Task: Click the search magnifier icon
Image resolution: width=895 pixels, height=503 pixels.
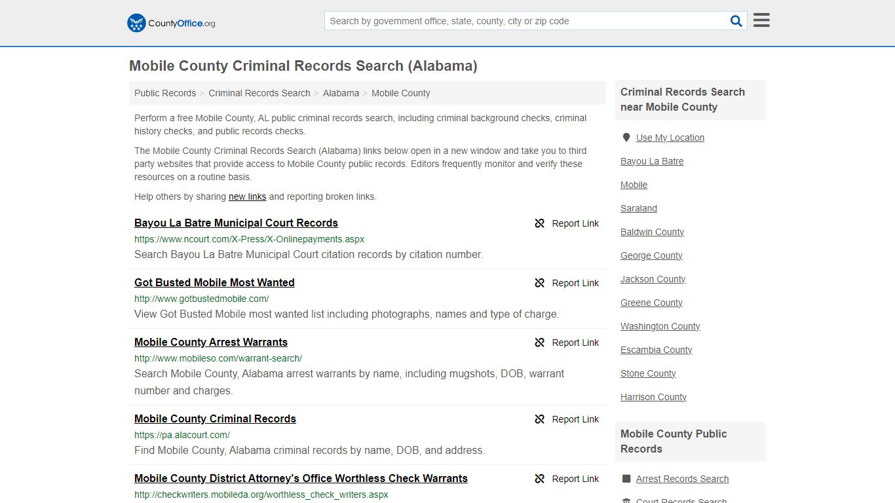Action: click(736, 21)
